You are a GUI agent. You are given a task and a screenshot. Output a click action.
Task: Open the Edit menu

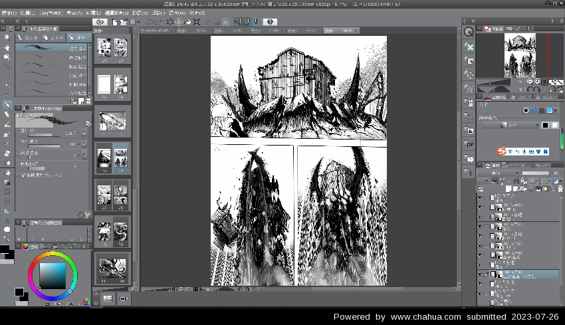[27, 13]
